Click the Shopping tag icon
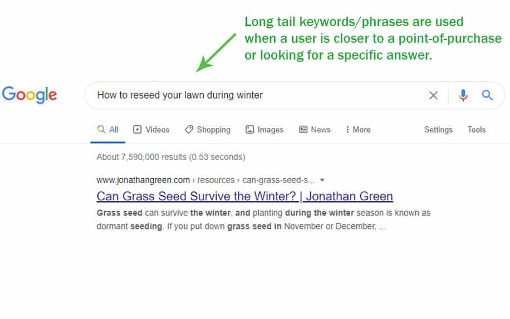Image resolution: width=510 pixels, height=319 pixels. (x=189, y=129)
